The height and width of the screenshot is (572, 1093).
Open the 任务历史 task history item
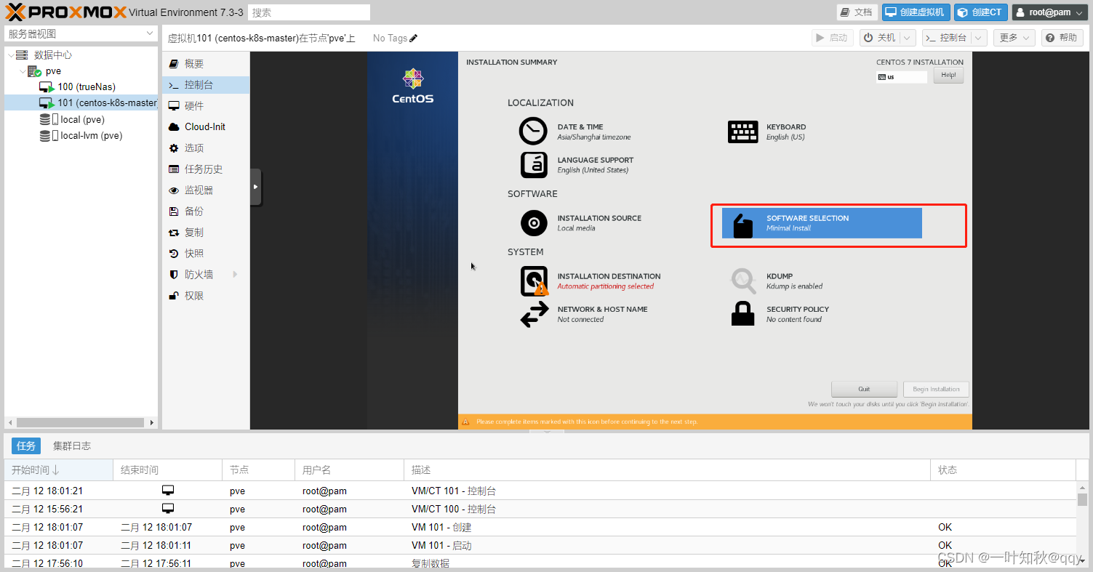point(206,169)
